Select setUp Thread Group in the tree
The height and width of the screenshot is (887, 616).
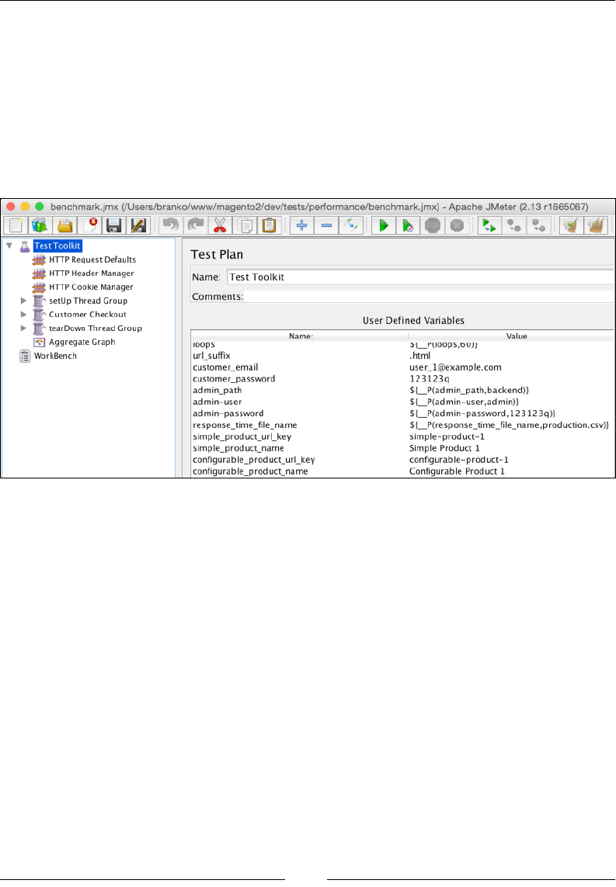tap(88, 301)
